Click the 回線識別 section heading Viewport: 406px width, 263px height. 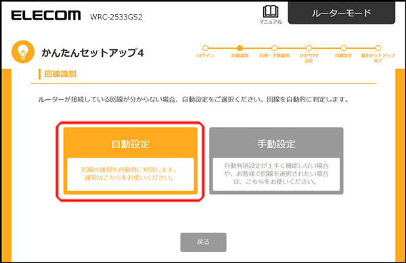60,74
